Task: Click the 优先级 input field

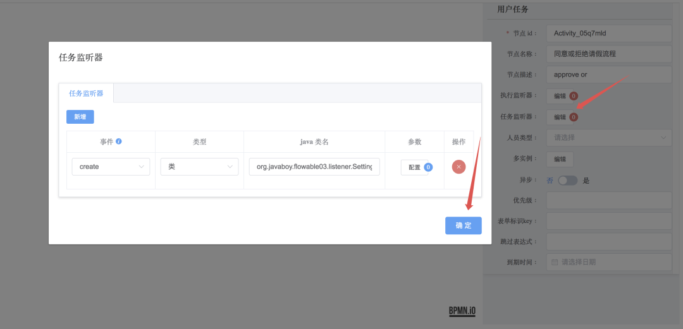Action: coord(609,200)
